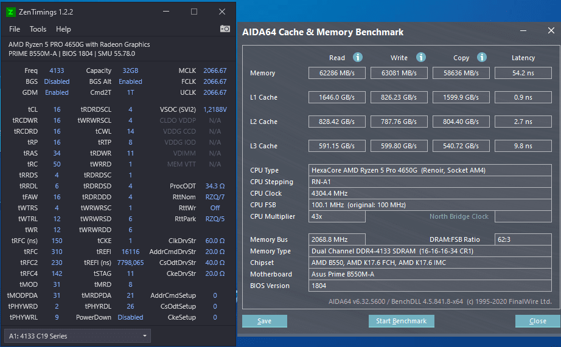
Task: Click the L3 Cache Read 591.15 GB/s field
Action: pos(337,146)
